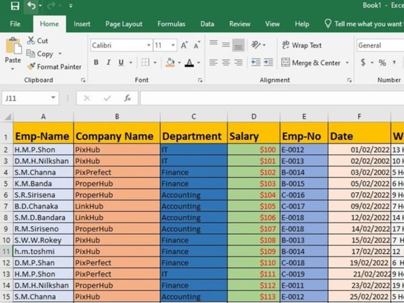The height and width of the screenshot is (303, 404).
Task: Click Accounting Number Format dollar icon
Action: pos(363,62)
